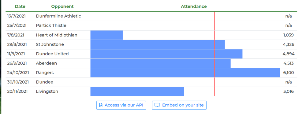Image resolution: width=306 pixels, height=114 pixels.
Task: Click the Partick Thistle opponent name
Action: point(51,26)
